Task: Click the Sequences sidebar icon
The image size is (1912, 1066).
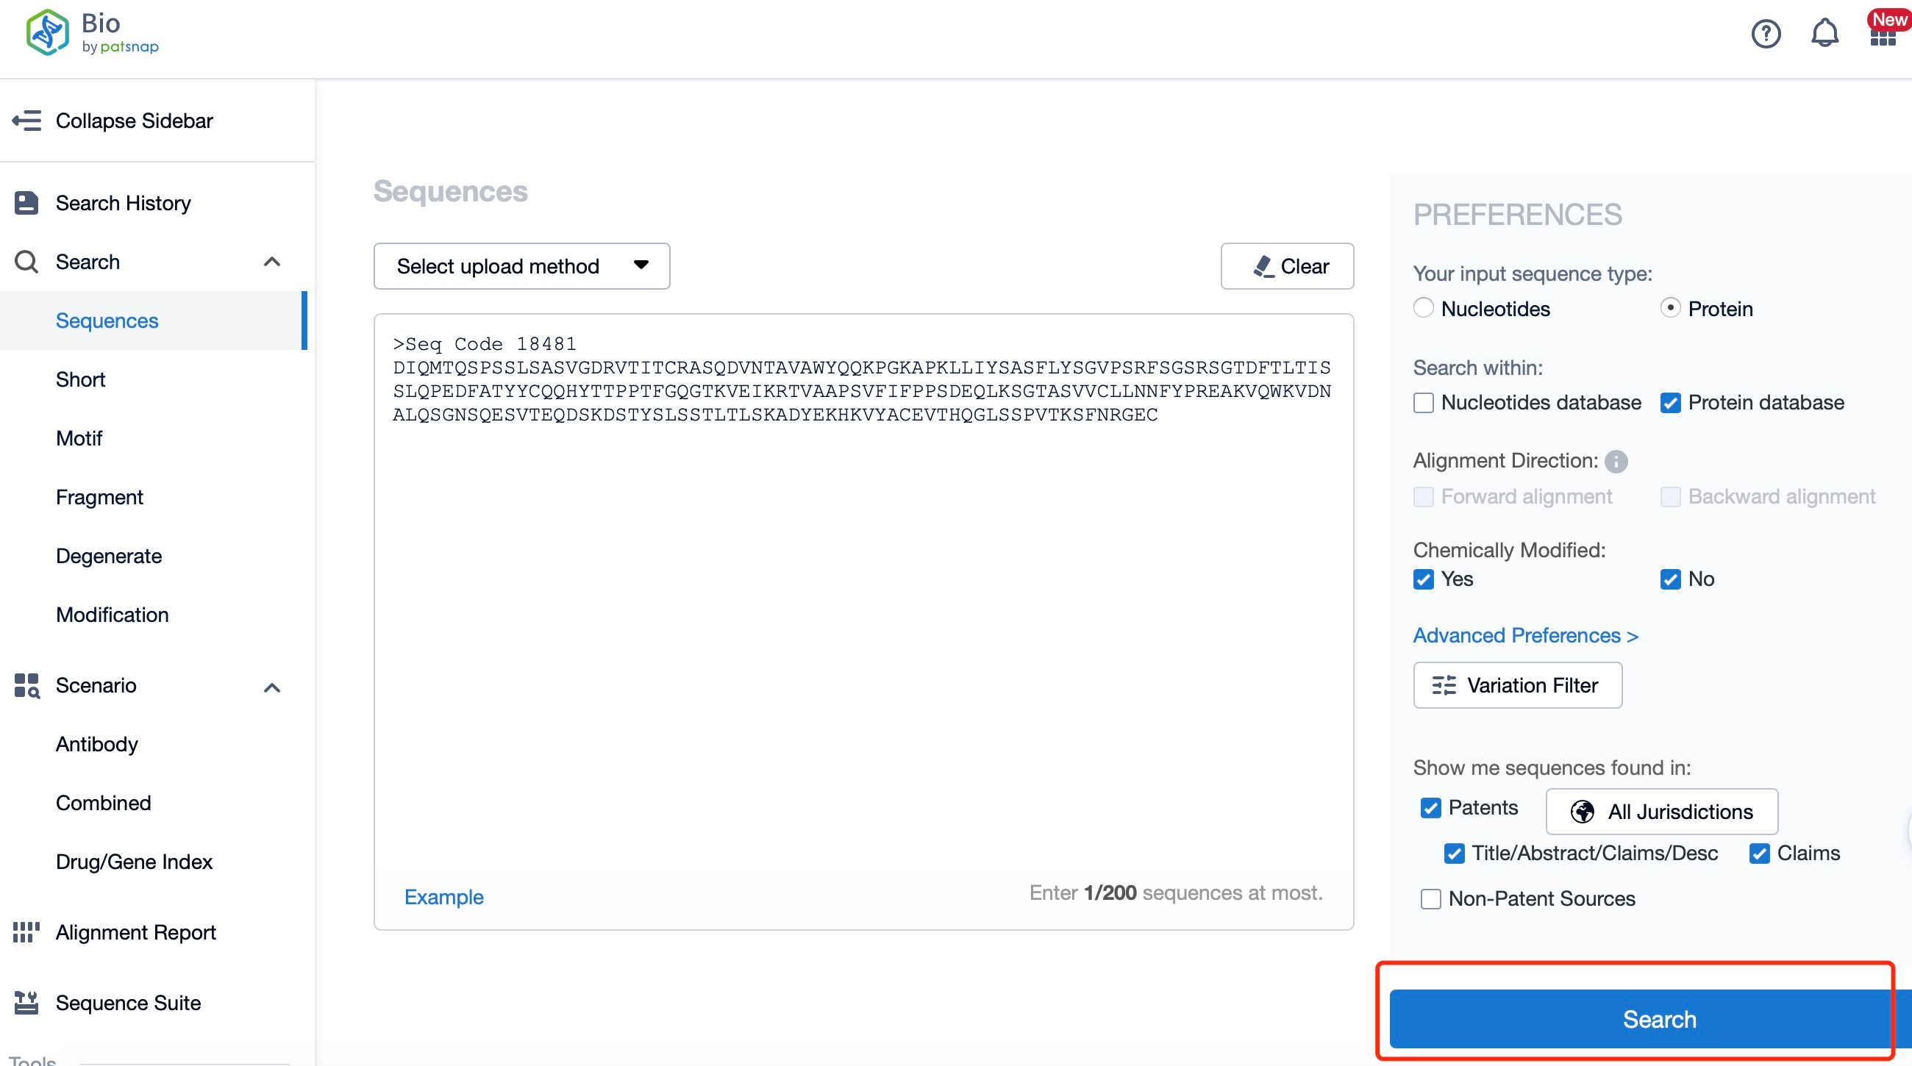Action: 107,321
